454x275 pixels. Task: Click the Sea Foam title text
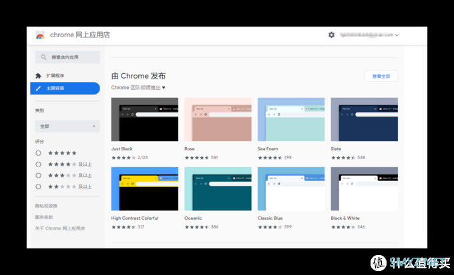(268, 148)
